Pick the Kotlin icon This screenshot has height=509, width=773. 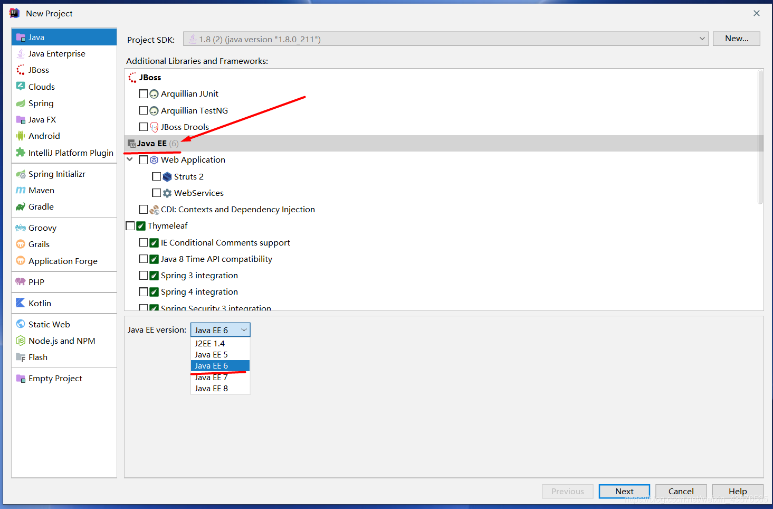click(21, 303)
